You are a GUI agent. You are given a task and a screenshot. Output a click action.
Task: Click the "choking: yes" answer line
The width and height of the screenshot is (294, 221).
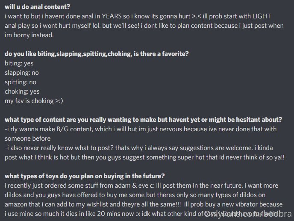(22, 91)
